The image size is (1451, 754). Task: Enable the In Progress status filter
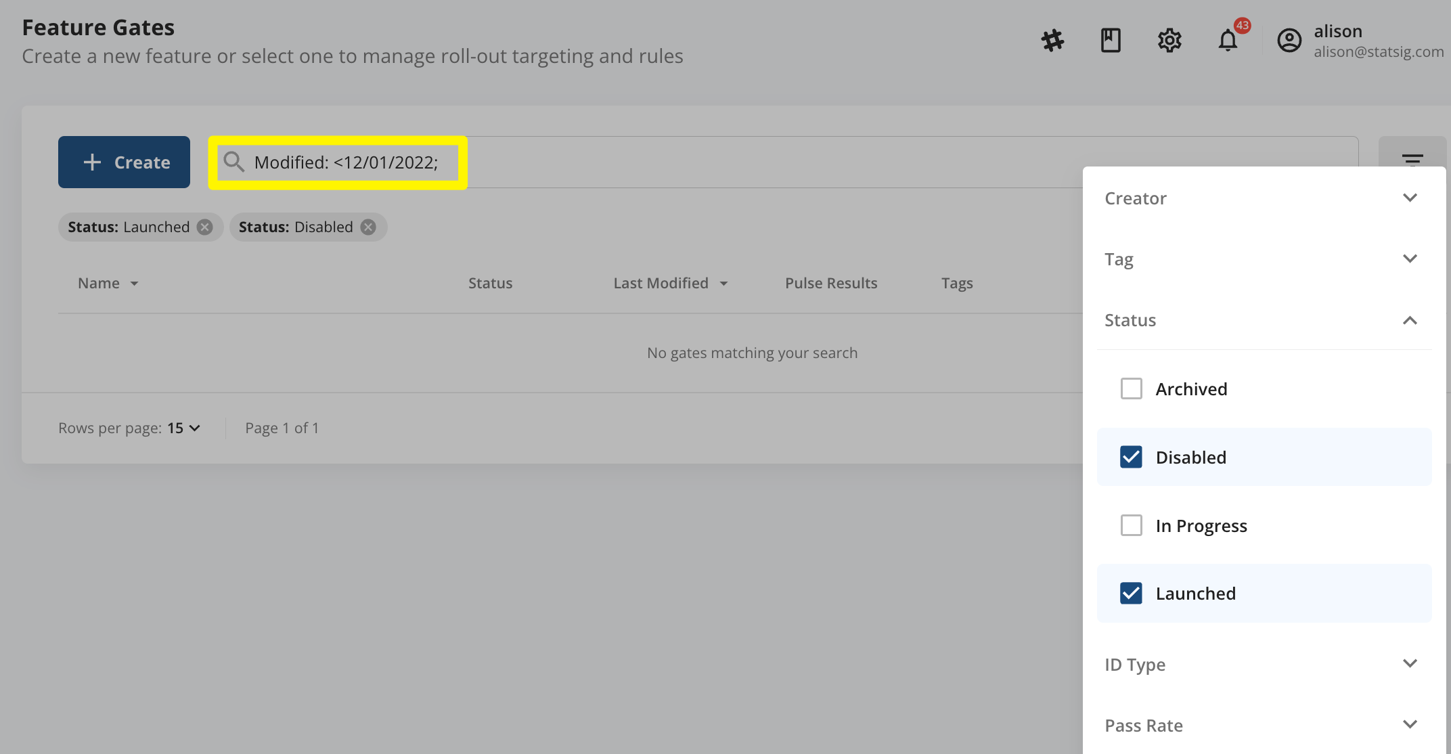click(1131, 525)
